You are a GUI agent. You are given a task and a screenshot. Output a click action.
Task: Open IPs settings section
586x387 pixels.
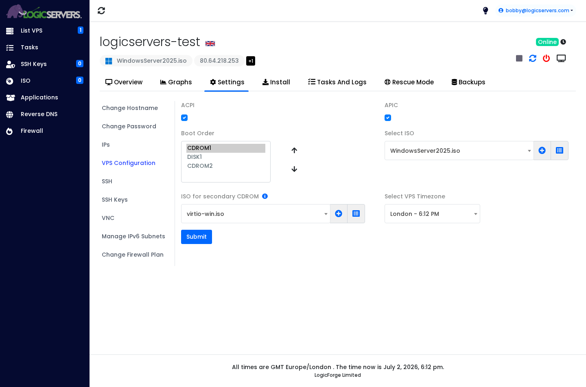point(106,145)
